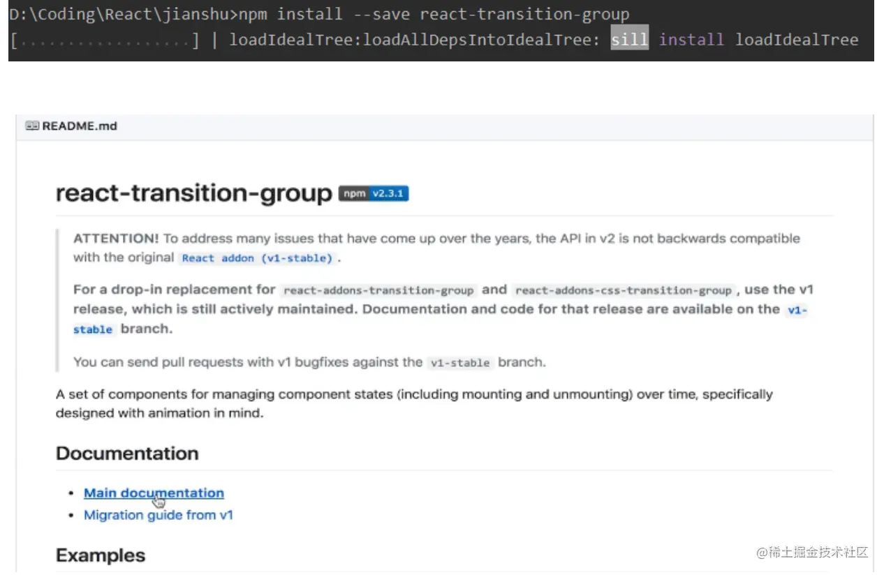
Task: Click the react-transition-group page heading
Action: pyautogui.click(x=193, y=193)
